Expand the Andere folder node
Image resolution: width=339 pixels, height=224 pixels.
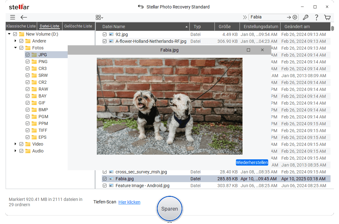[x=15, y=41]
